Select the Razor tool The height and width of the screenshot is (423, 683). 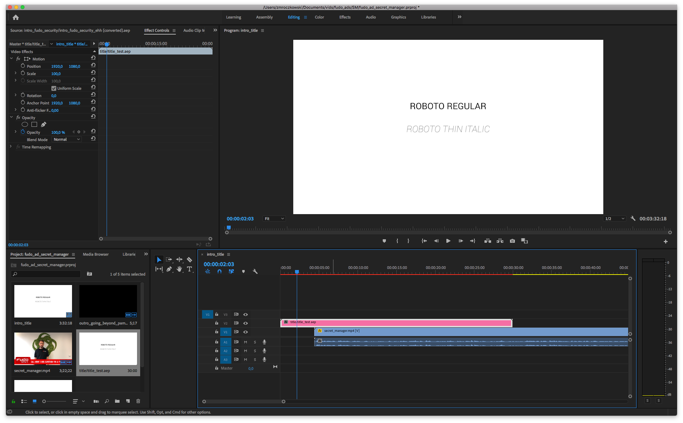[x=189, y=260]
